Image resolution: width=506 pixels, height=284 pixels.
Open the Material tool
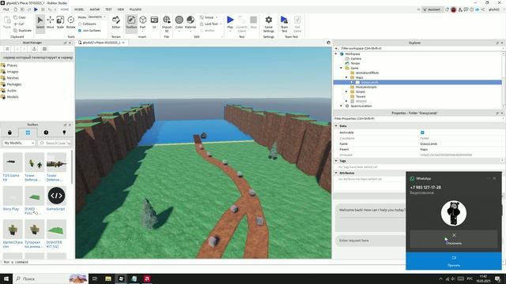pyautogui.click(x=191, y=23)
